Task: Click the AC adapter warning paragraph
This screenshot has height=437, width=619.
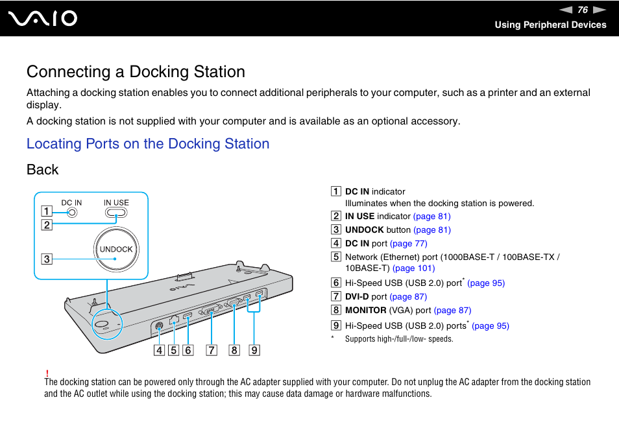Action: point(317,388)
